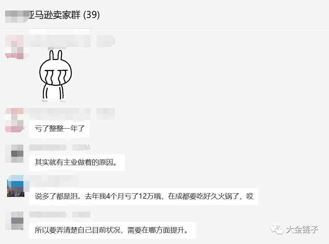Click avatar of the crying rabbit sticker sender
This screenshot has width=329, height=244.
(x=15, y=47)
